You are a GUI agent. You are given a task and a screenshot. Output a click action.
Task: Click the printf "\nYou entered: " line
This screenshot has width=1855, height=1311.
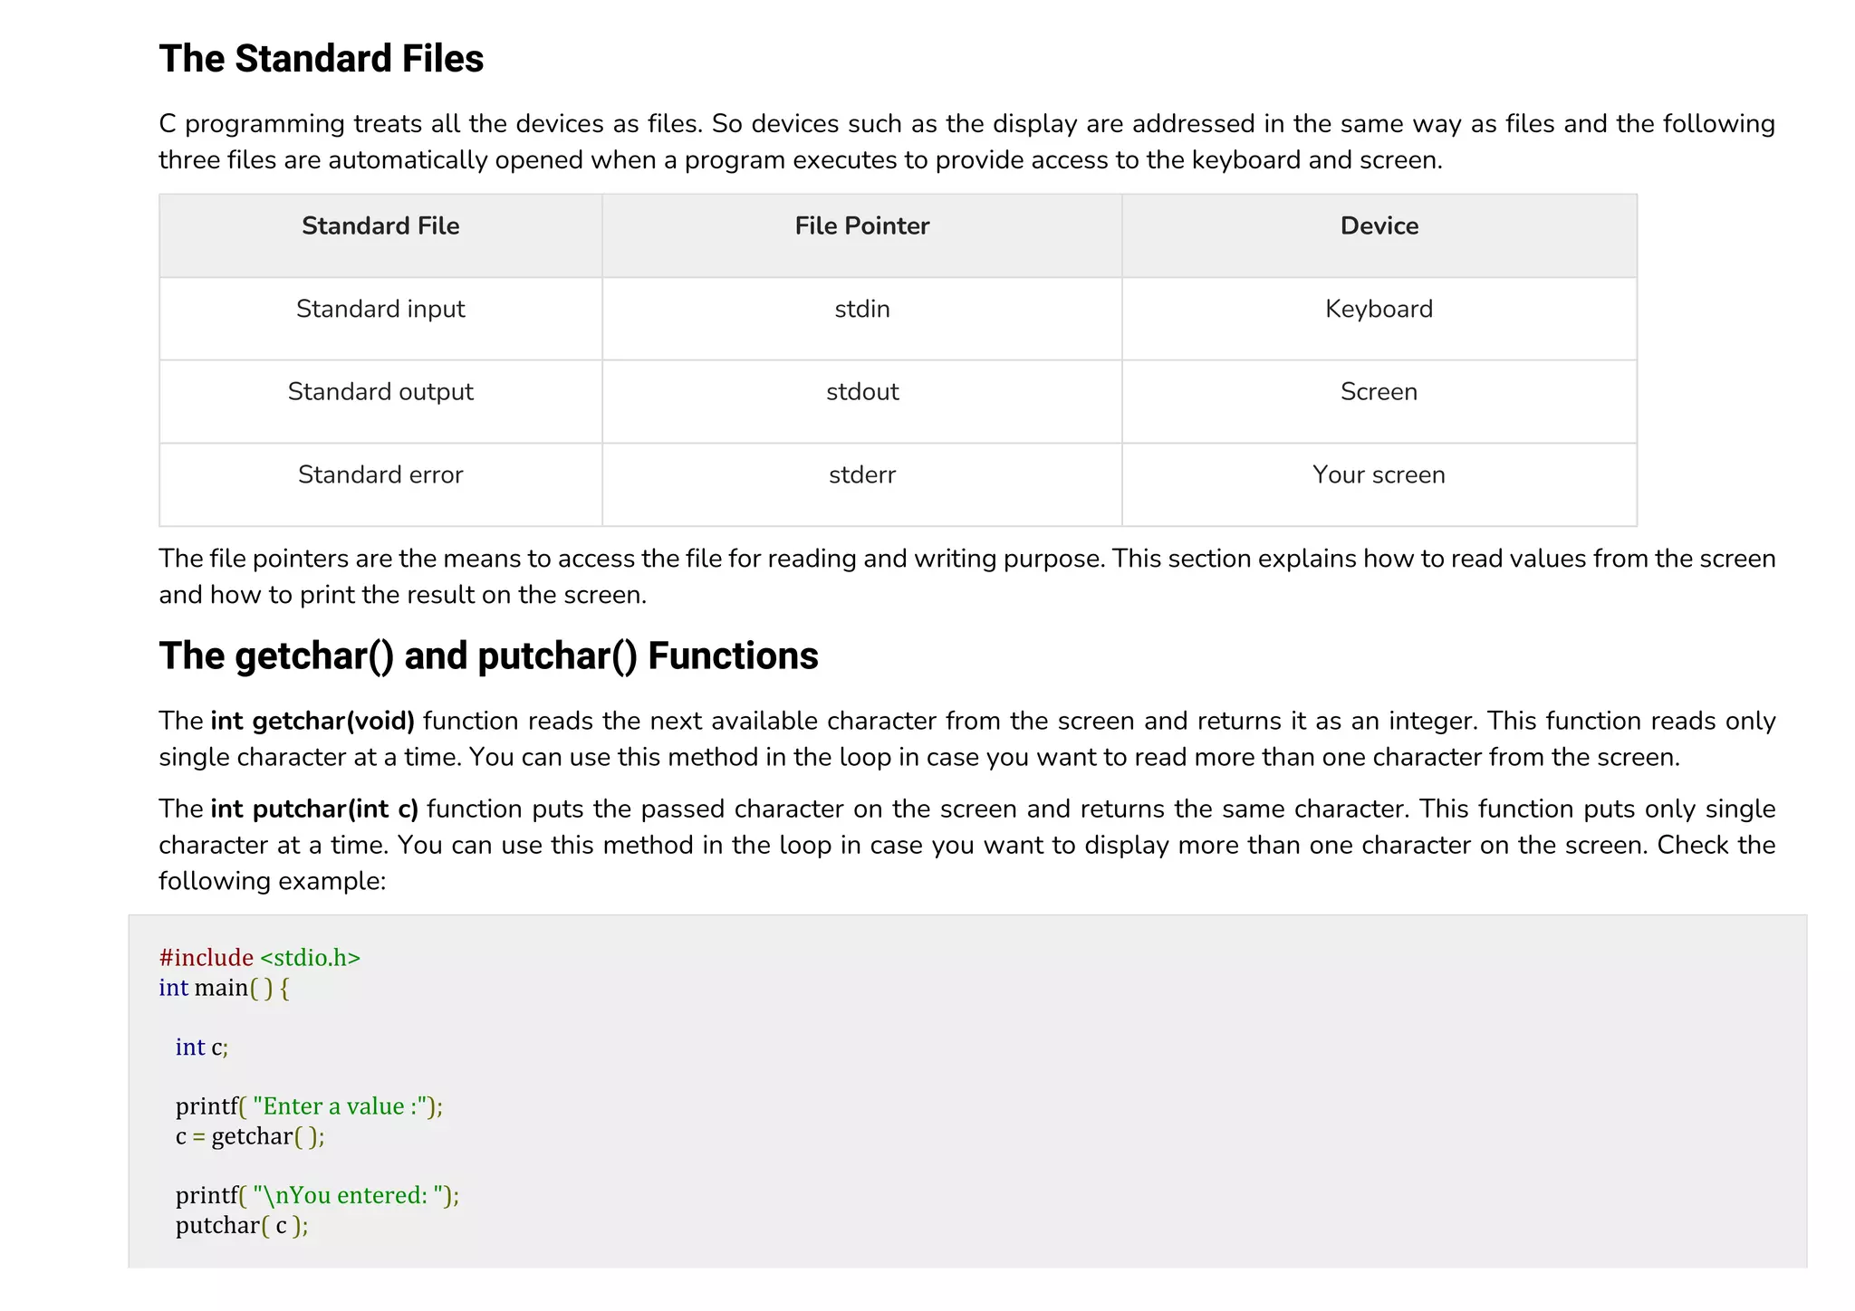pyautogui.click(x=317, y=1196)
